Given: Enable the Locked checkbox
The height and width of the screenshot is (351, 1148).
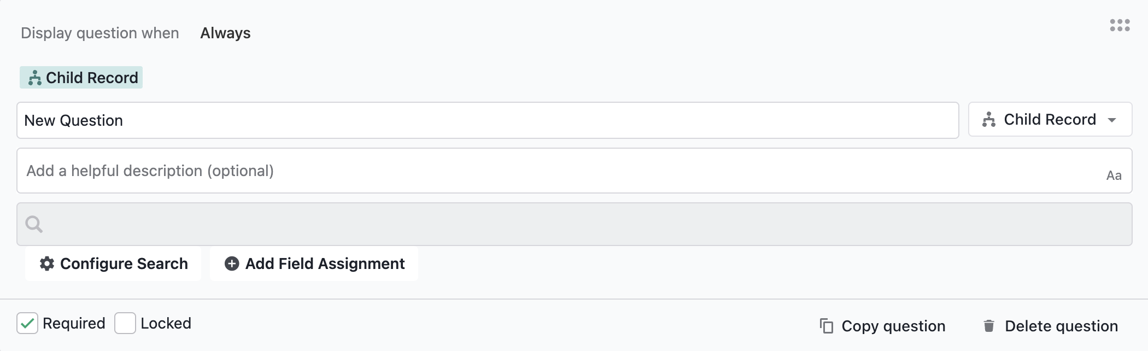Looking at the screenshot, I should coord(125,323).
